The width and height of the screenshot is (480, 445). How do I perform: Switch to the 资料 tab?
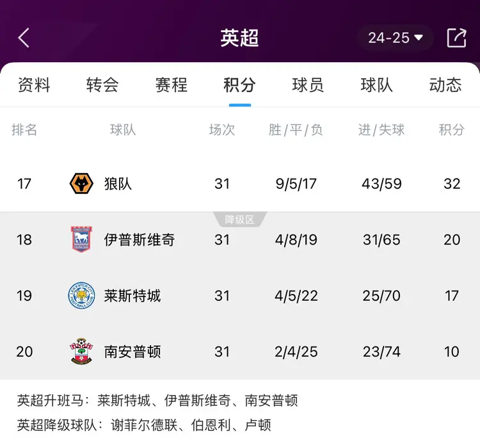coord(34,85)
